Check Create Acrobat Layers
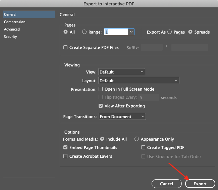Viewport: 218px width, 190px height. [65, 156]
